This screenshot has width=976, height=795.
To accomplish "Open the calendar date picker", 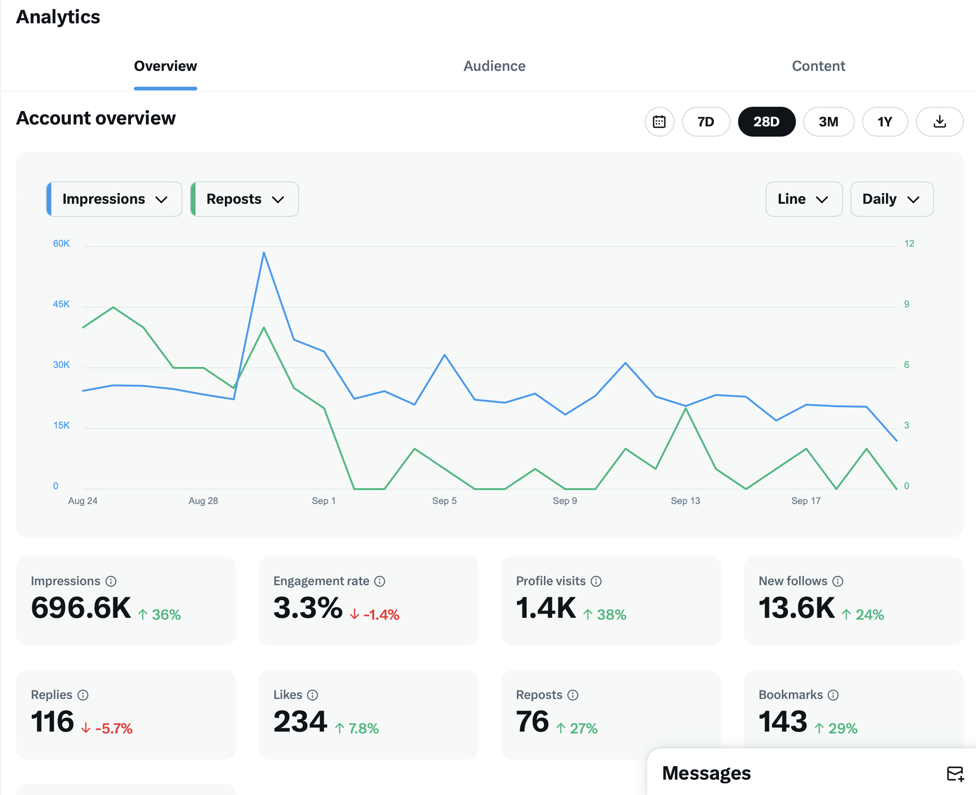I will [659, 122].
